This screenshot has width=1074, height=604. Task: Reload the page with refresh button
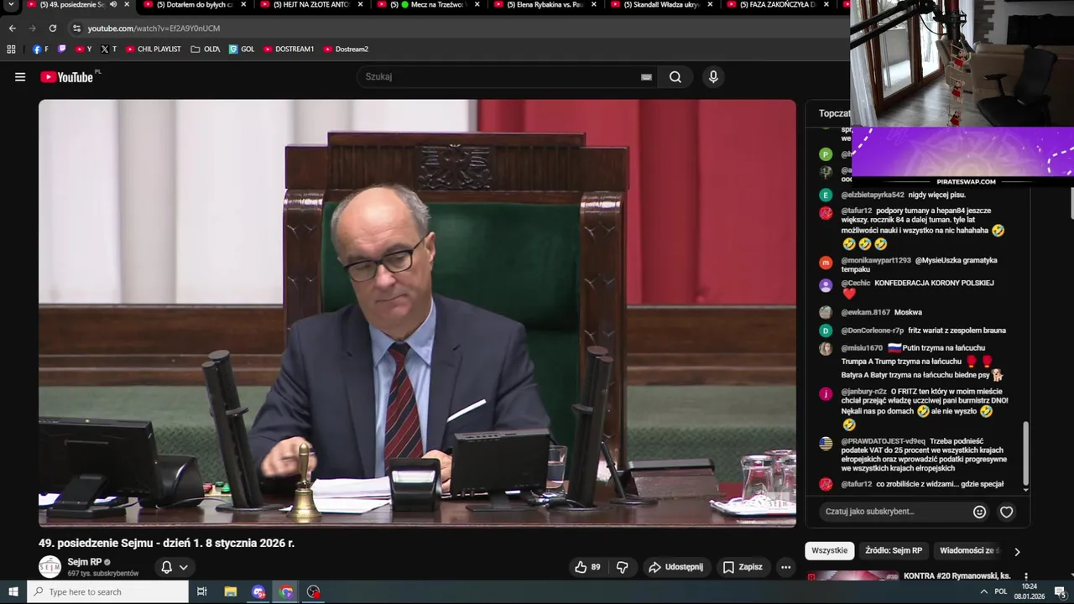tap(52, 29)
